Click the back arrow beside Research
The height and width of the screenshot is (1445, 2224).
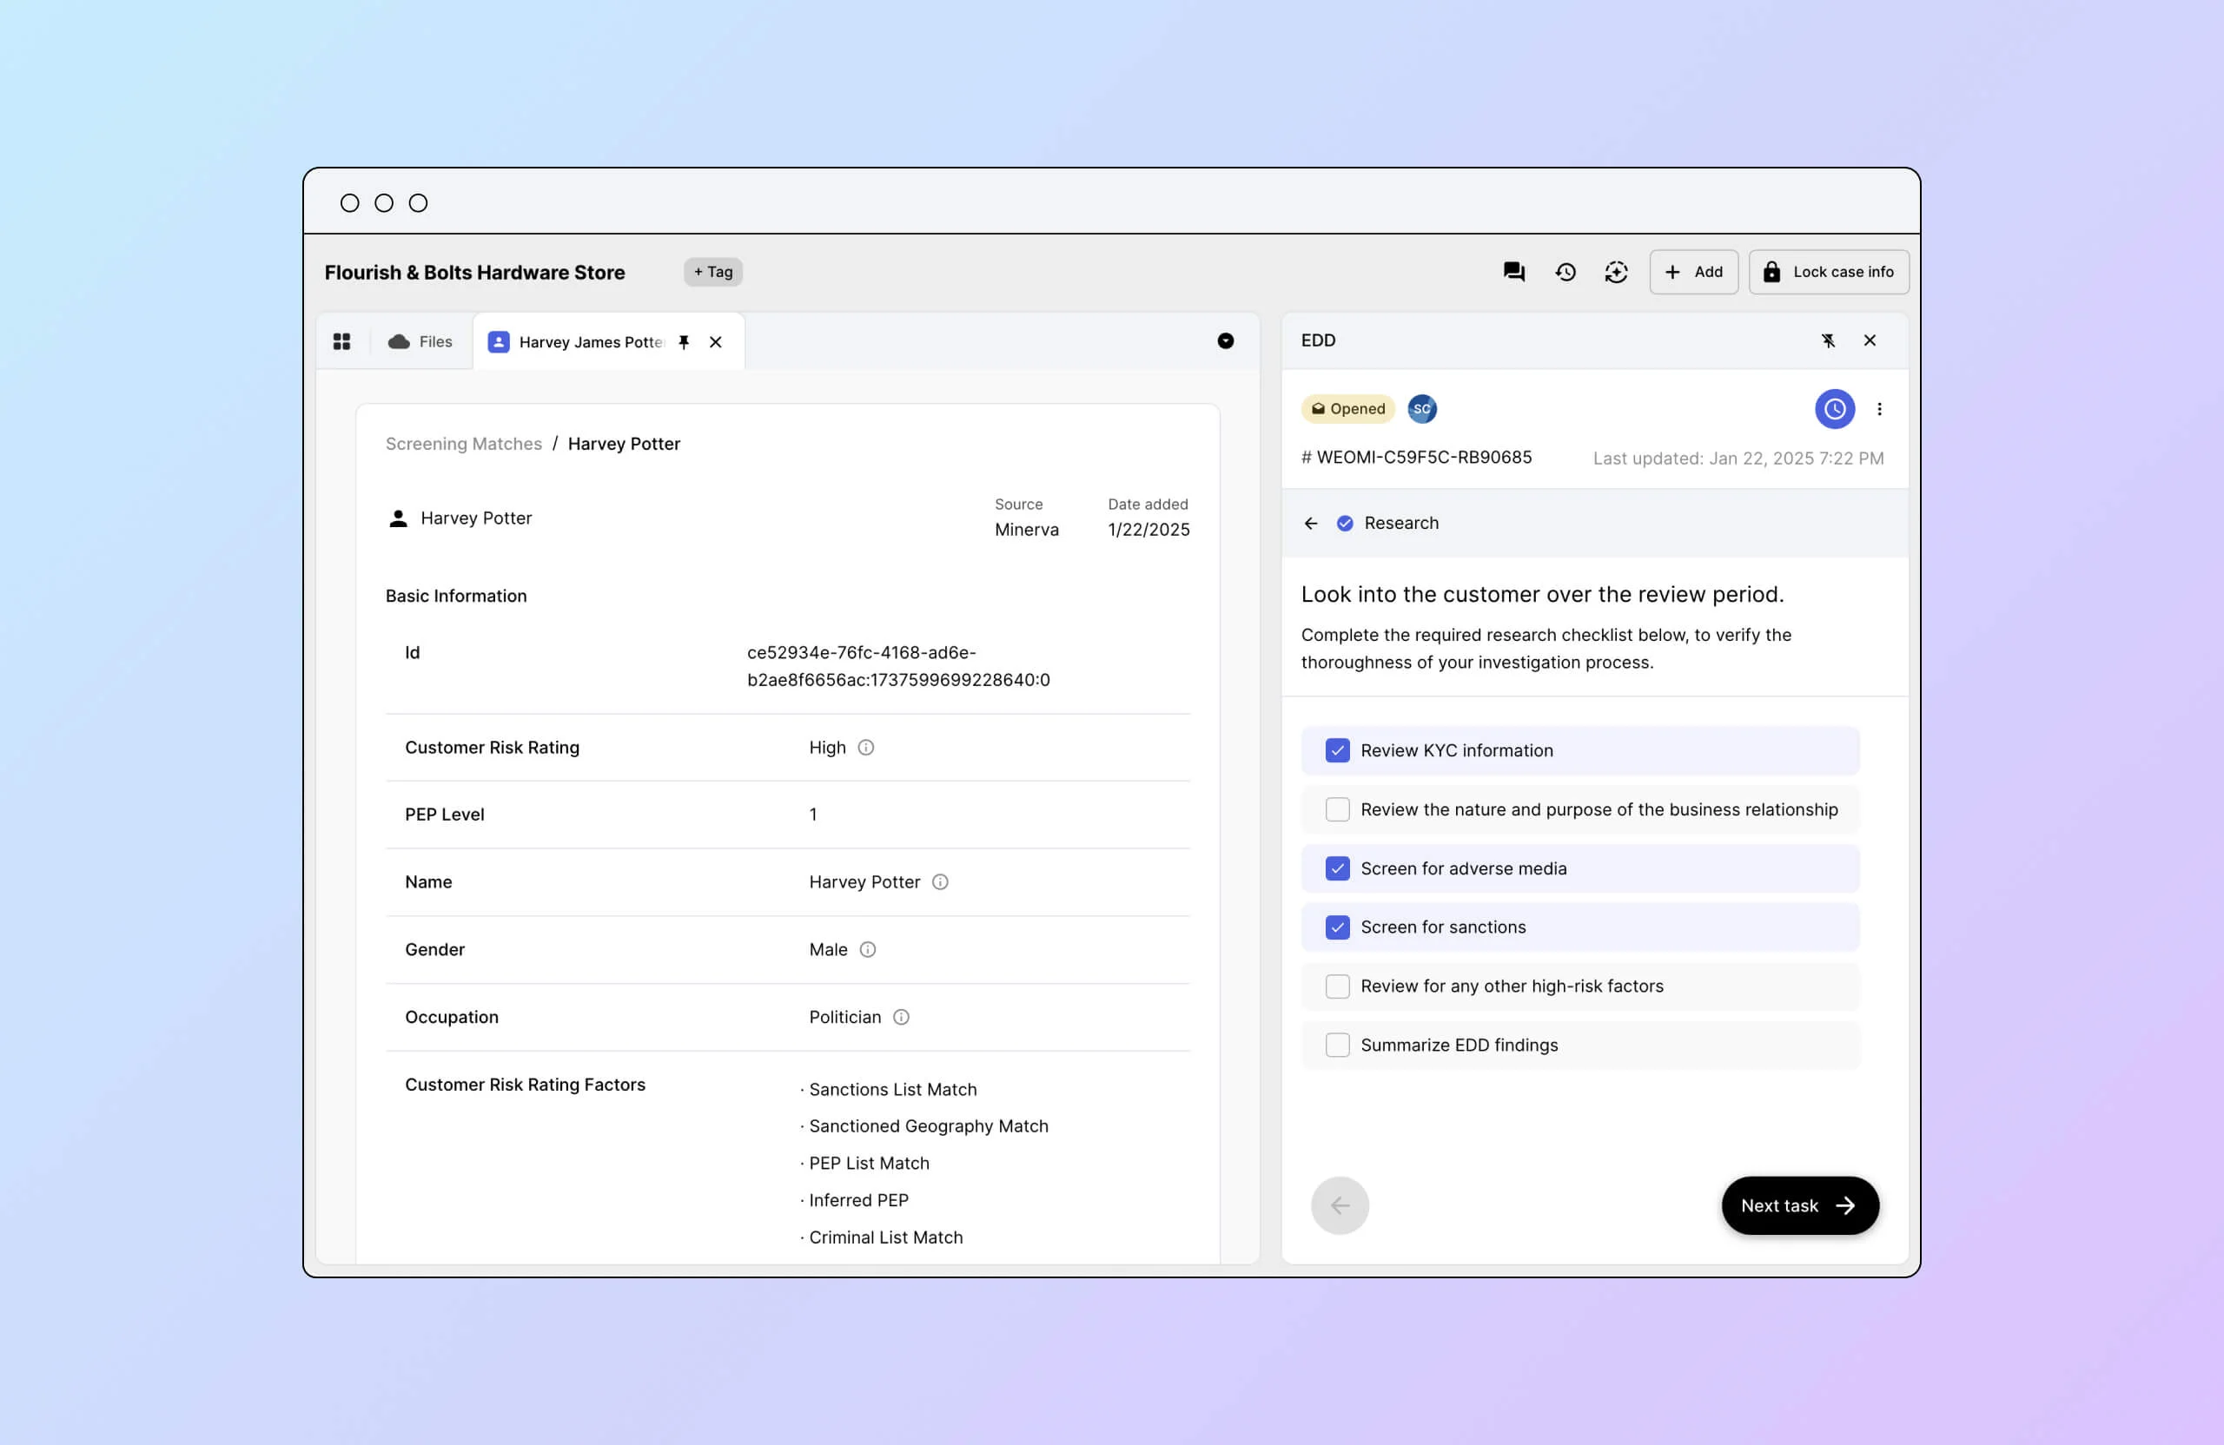click(1311, 523)
